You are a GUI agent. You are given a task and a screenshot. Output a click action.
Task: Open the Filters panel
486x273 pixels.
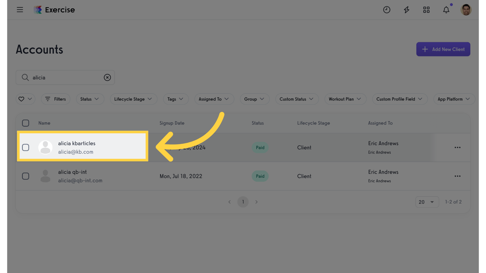pyautogui.click(x=56, y=99)
